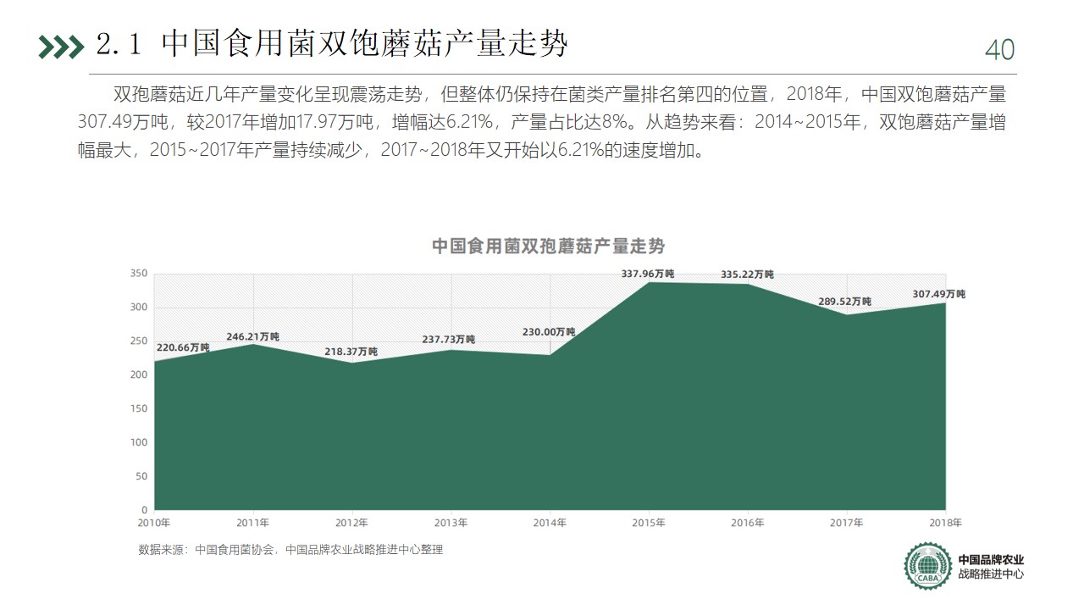This screenshot has width=1084, height=610.
Task: Click the y-axis value 300
Action: pos(140,308)
